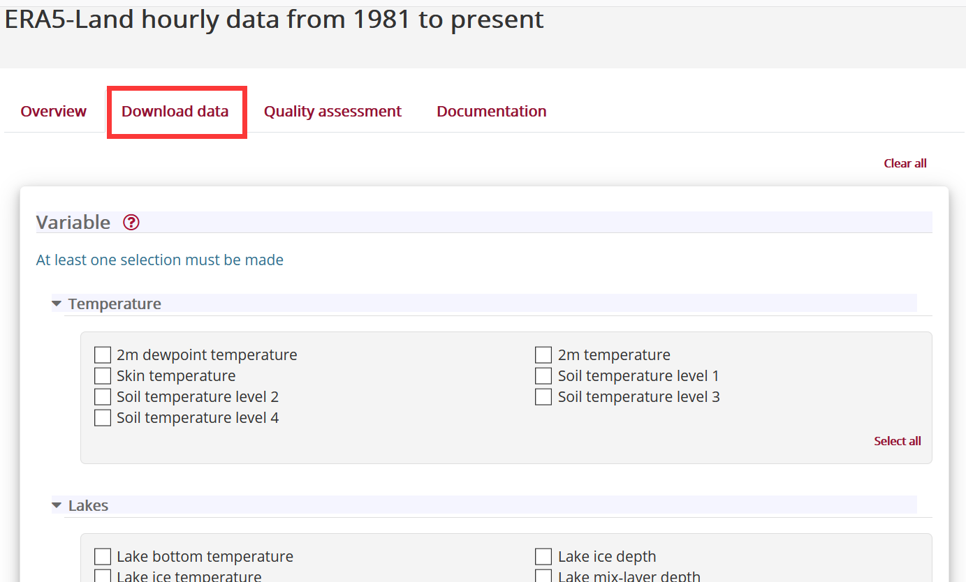This screenshot has width=966, height=582.
Task: Click the ERA5-Land hourly data page title
Action: (275, 20)
